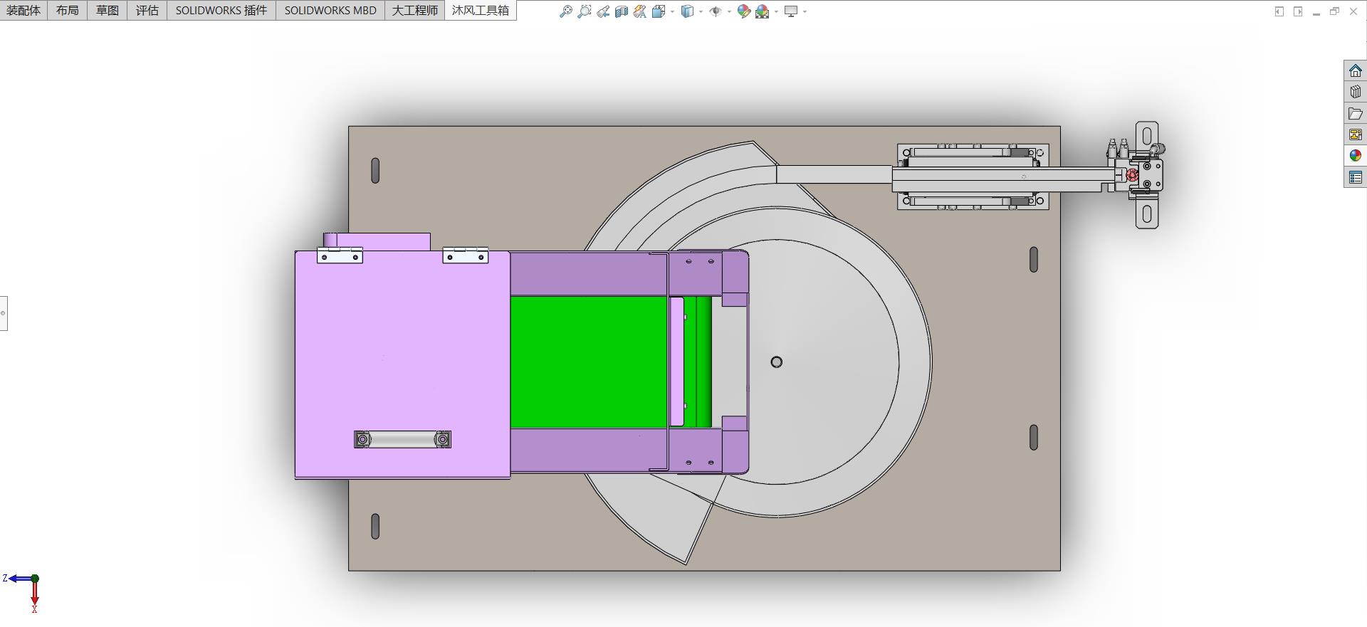
Task: Switch to the 布局 (Layout) tab
Action: tap(68, 10)
